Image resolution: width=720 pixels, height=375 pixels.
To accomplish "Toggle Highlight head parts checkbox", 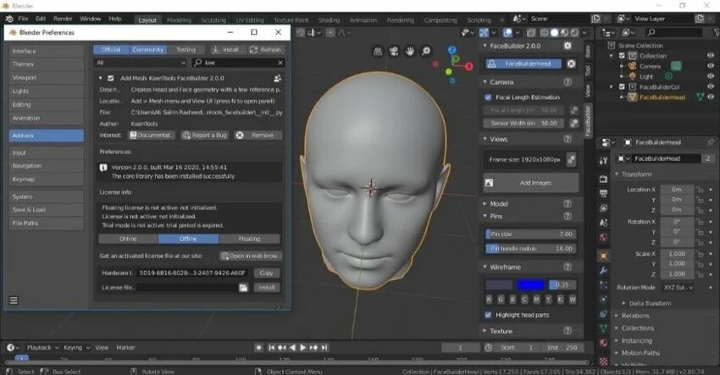I will [488, 315].
